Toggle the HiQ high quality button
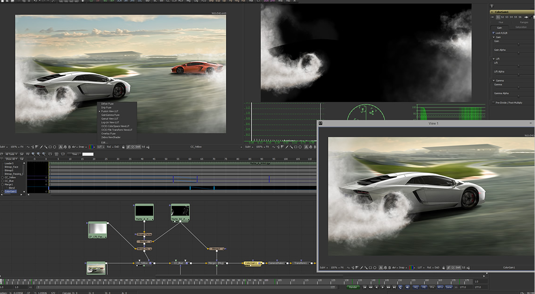This screenshot has height=294, width=535. (415, 287)
